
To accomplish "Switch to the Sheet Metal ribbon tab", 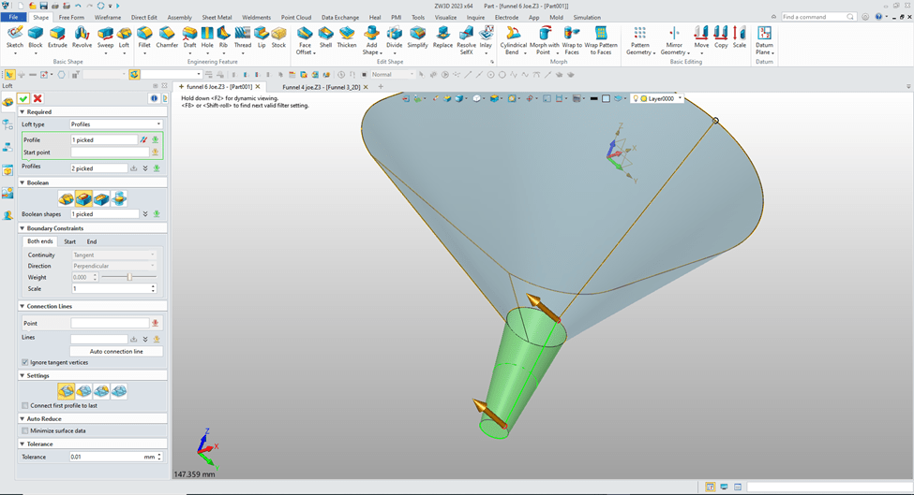I will click(217, 17).
